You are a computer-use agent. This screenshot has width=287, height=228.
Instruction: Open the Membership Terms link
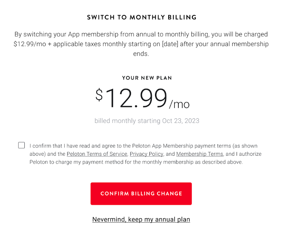click(x=199, y=154)
